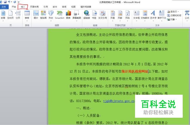Click the Redo icon in quick access toolbar
The image size is (190, 125).
[x=15, y=2]
